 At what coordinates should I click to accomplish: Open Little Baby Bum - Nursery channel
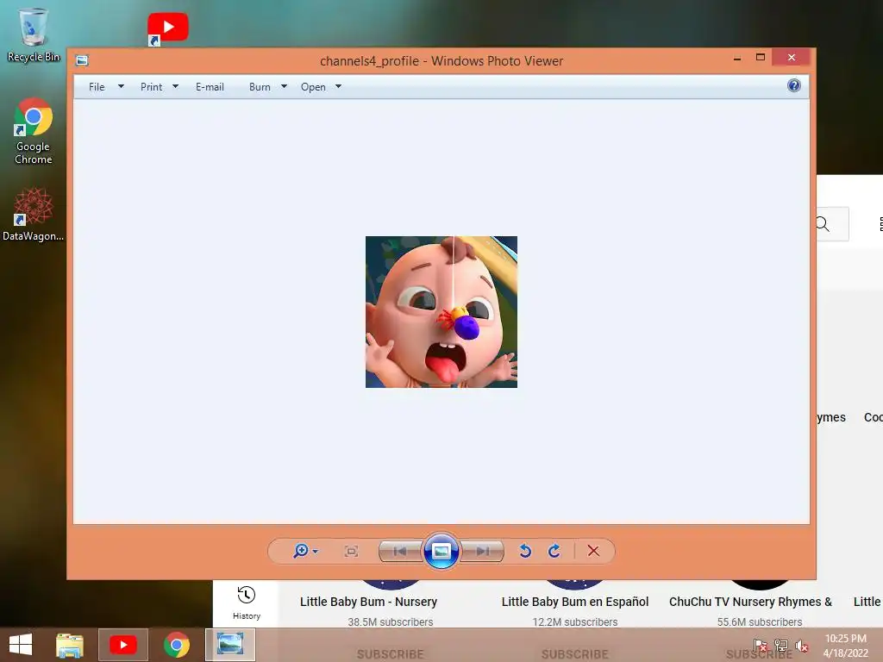pyautogui.click(x=368, y=601)
